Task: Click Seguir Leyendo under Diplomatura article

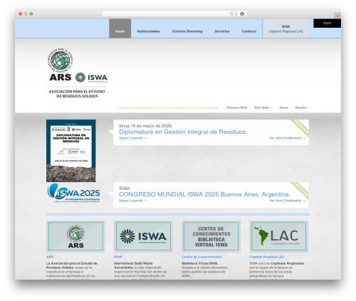Action: 133,138
